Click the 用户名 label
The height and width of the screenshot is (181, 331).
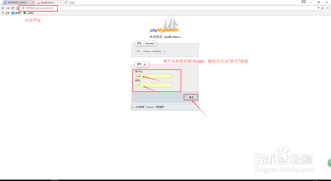(139, 72)
